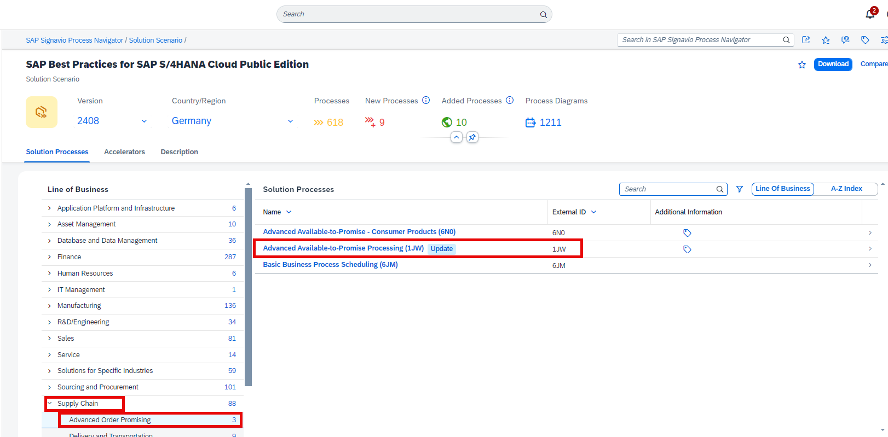The height and width of the screenshot is (437, 888).
Task: Click the Compare link
Action: 874,64
